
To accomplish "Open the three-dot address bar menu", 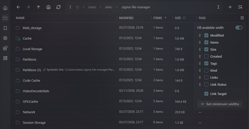I will 70,7.
